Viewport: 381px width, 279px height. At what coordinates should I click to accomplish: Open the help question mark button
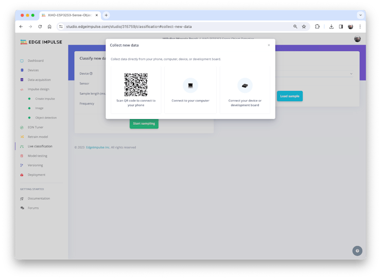tap(357, 251)
